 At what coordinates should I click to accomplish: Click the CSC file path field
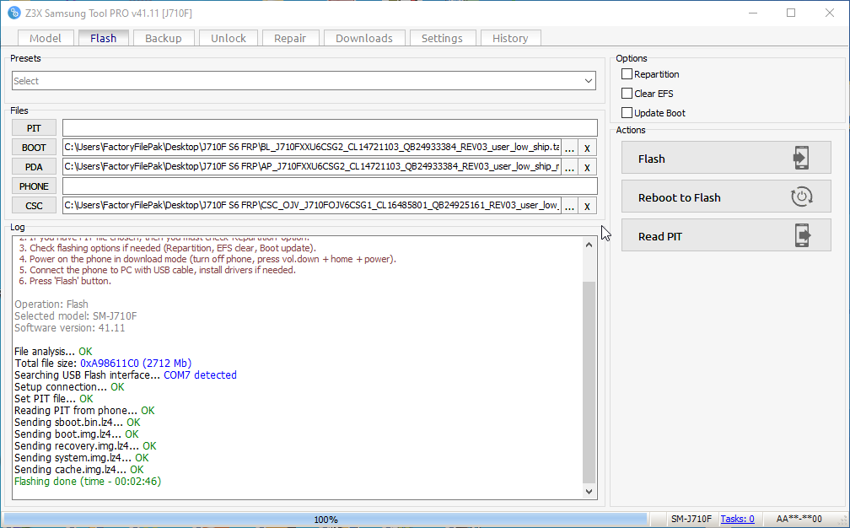(x=312, y=206)
